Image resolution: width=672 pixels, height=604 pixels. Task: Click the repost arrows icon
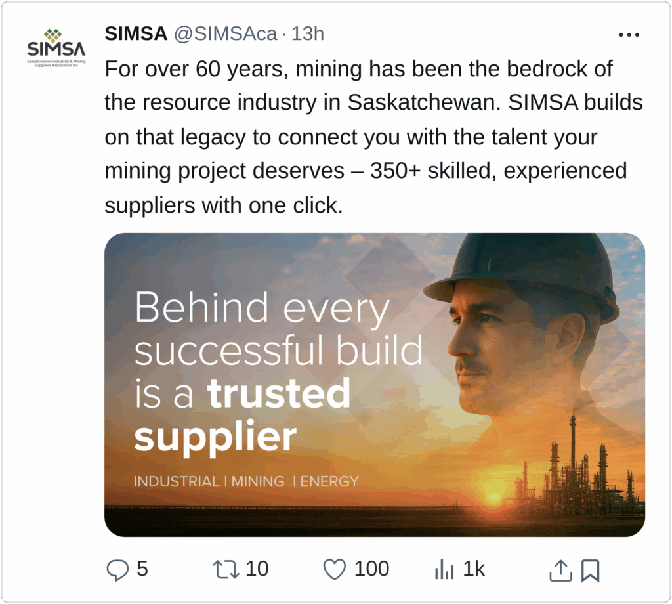coord(226,570)
